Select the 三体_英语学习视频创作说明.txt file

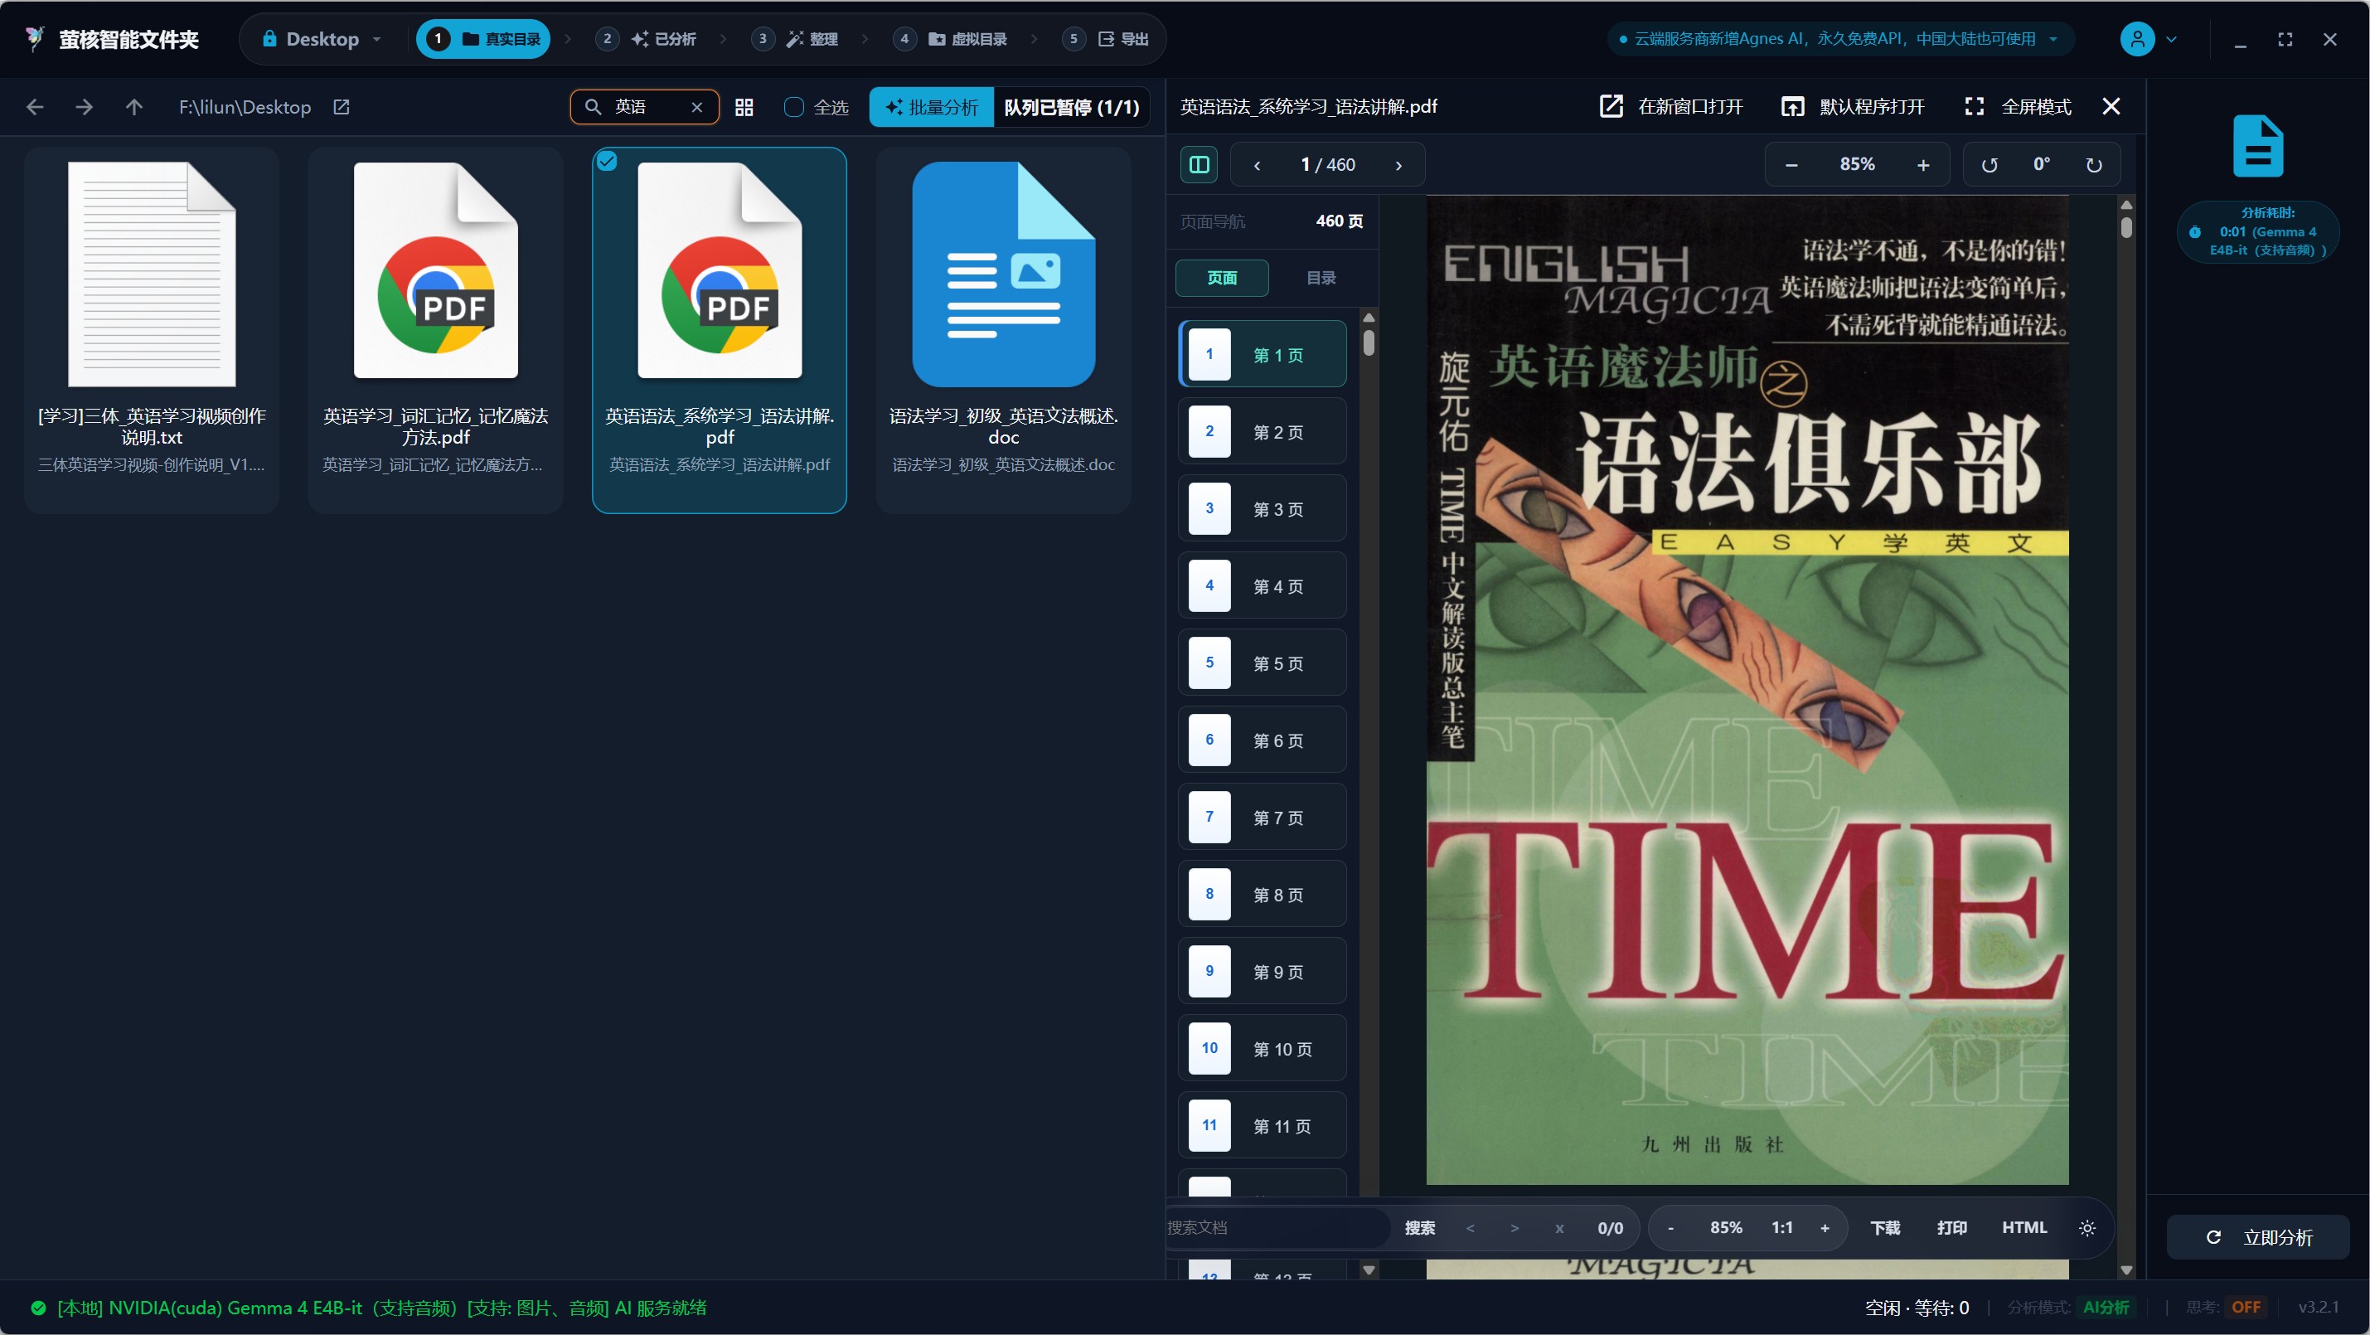[x=152, y=329]
